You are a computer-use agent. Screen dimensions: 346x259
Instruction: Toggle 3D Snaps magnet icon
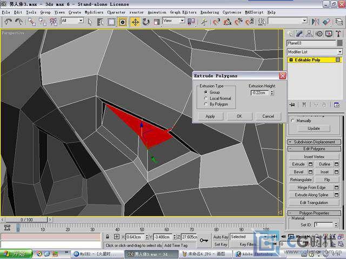click(216, 22)
